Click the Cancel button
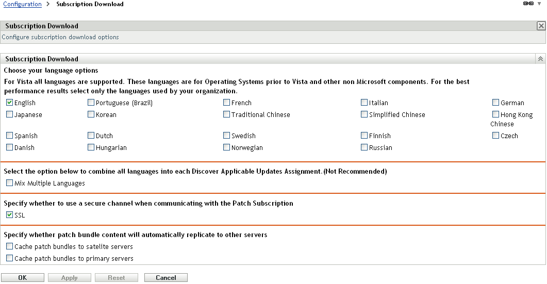This screenshot has height=284, width=547. click(165, 278)
